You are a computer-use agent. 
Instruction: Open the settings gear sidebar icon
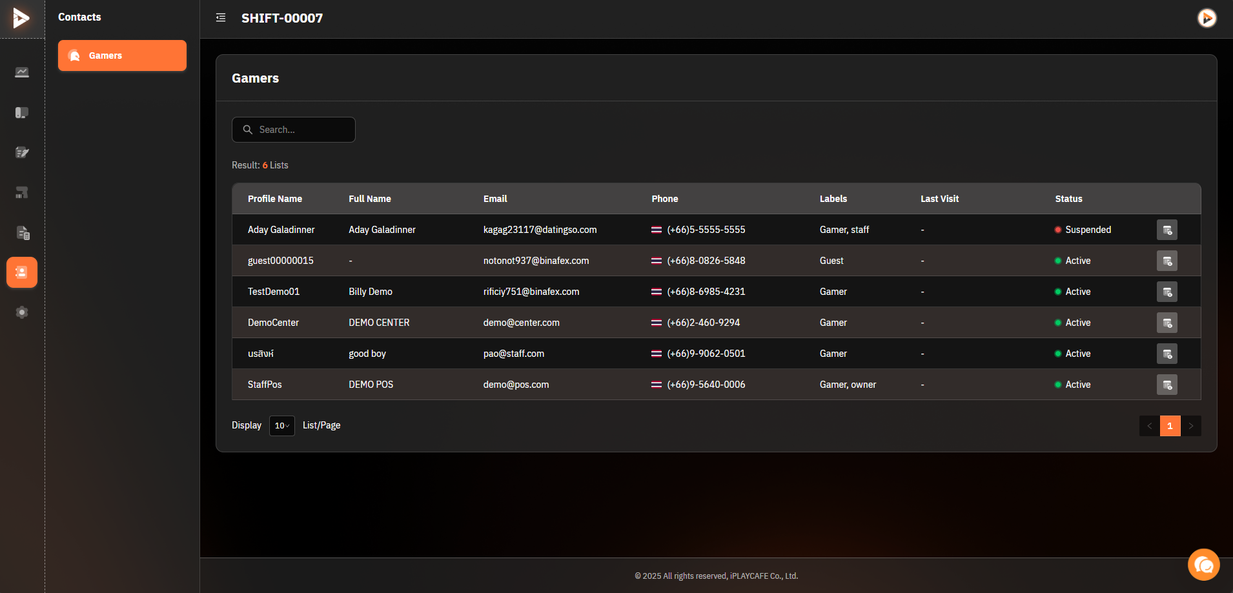22,312
